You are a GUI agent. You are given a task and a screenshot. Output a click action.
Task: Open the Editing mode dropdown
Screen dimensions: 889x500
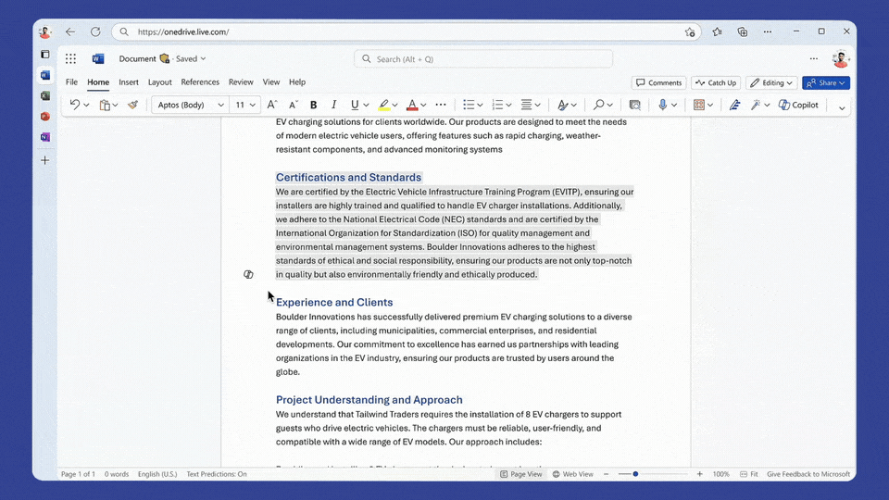(771, 83)
